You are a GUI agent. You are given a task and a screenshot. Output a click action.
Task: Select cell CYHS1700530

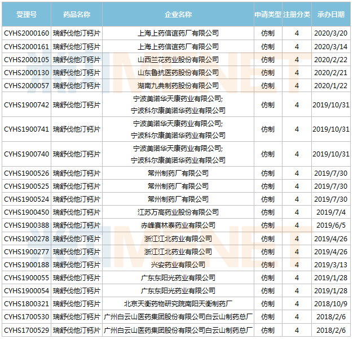point(27,317)
